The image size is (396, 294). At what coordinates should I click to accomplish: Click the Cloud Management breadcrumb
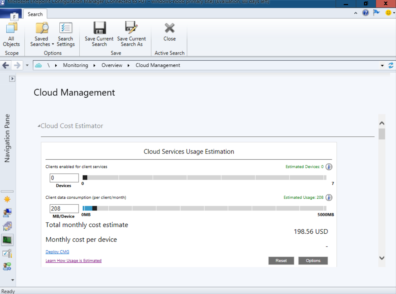tap(158, 65)
